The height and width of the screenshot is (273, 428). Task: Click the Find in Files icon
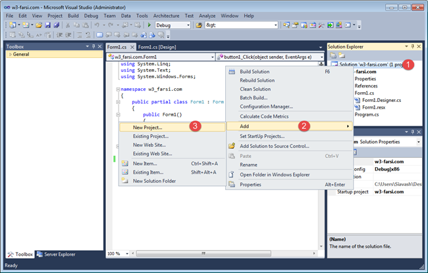coord(199,25)
